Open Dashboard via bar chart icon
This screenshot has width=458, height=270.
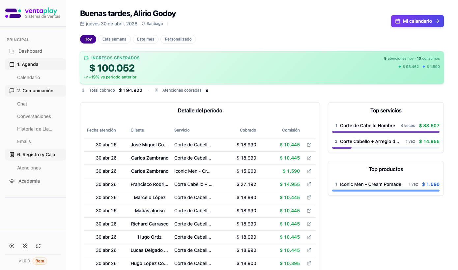pos(12,51)
